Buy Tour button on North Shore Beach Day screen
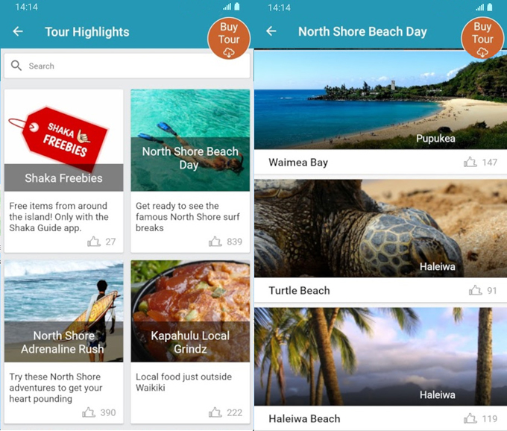The image size is (507, 431). 482,38
